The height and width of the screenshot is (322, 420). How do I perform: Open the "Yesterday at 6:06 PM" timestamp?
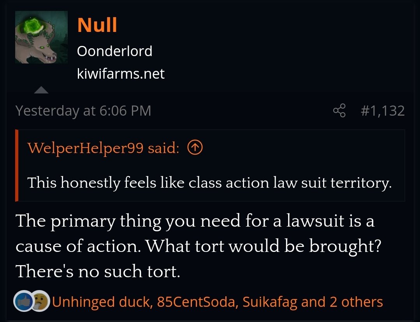(x=83, y=111)
